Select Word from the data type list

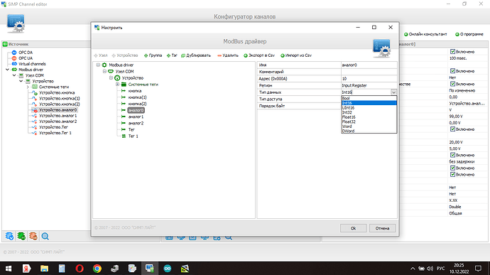tap(369, 126)
